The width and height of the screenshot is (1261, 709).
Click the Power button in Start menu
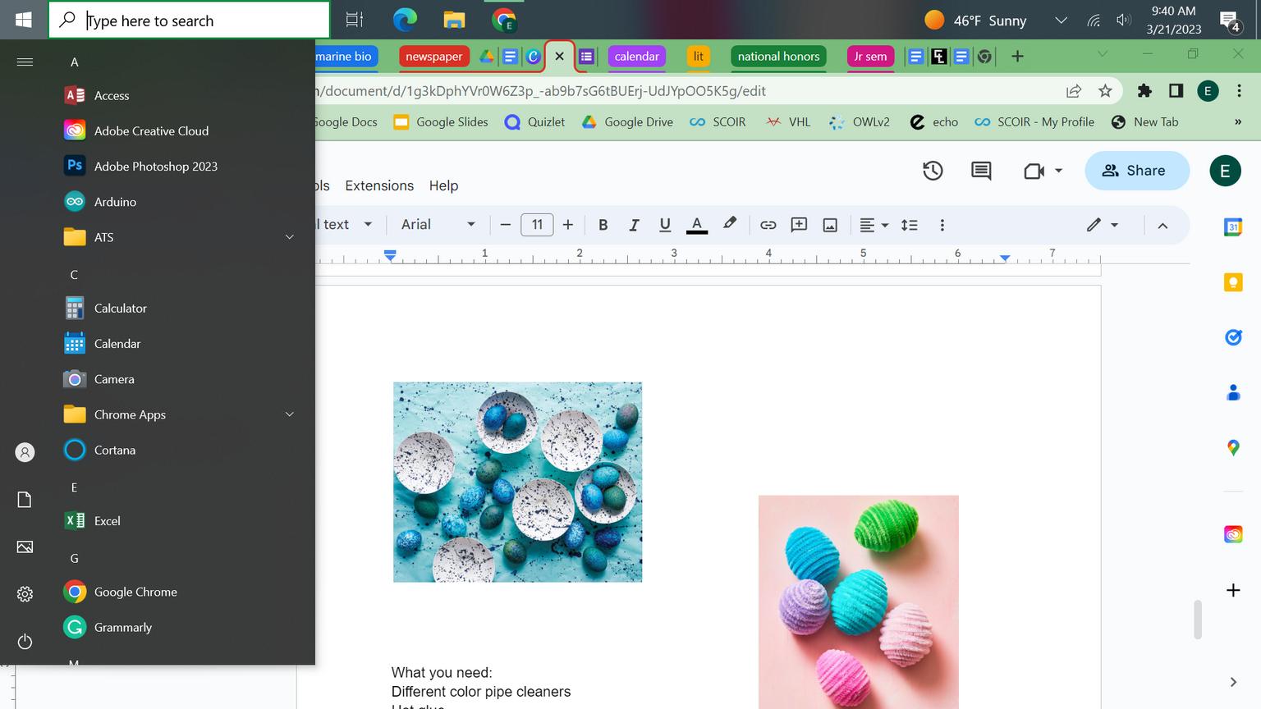pos(25,642)
